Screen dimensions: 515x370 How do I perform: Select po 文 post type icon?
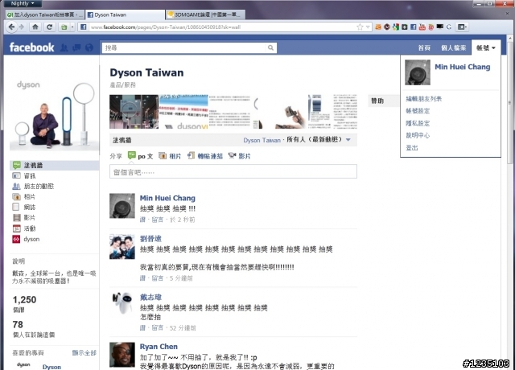132,155
